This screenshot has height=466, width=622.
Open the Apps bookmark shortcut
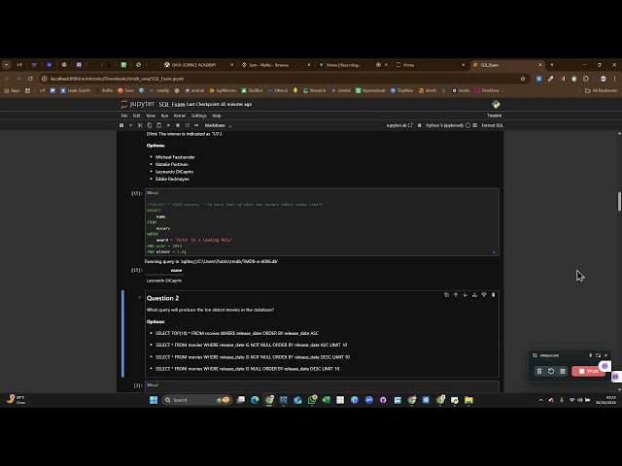(12, 90)
